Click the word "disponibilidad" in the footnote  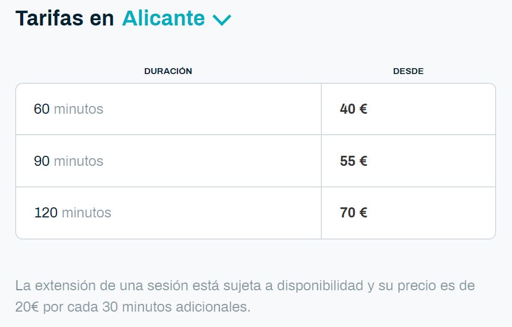[314, 286]
